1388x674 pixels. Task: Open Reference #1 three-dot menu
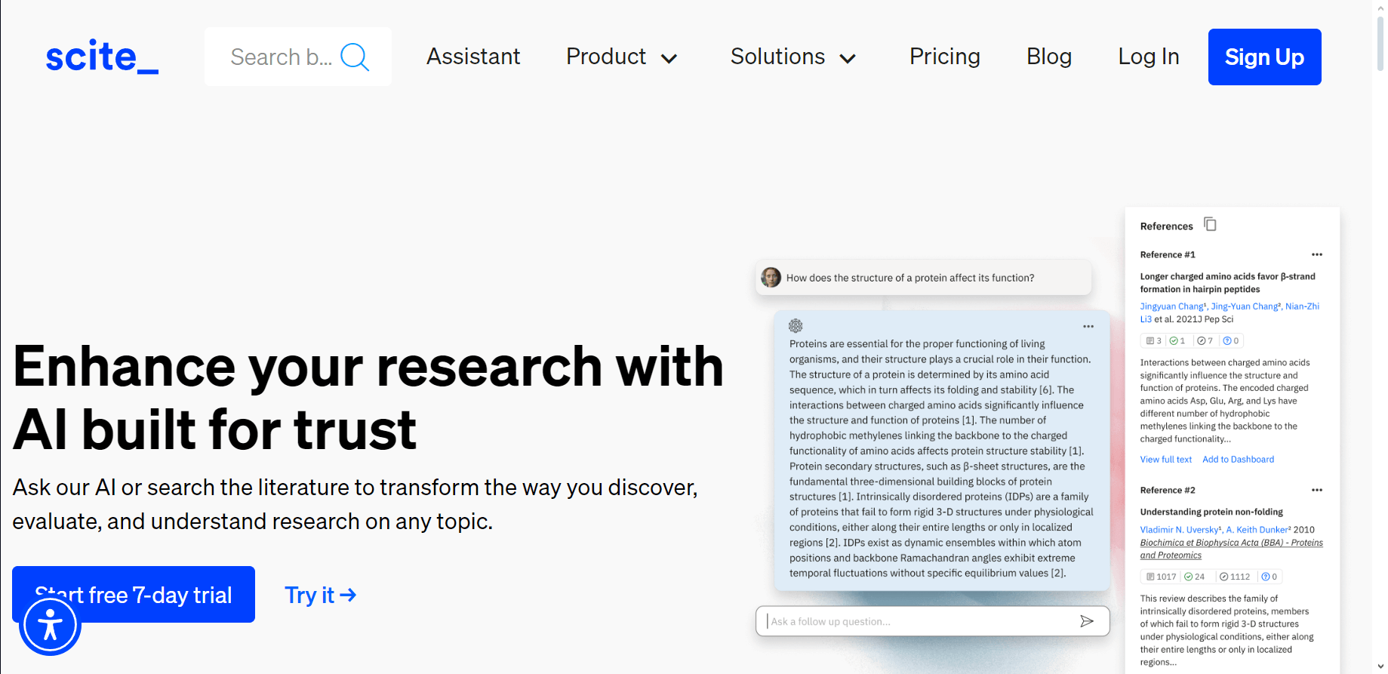click(x=1317, y=254)
